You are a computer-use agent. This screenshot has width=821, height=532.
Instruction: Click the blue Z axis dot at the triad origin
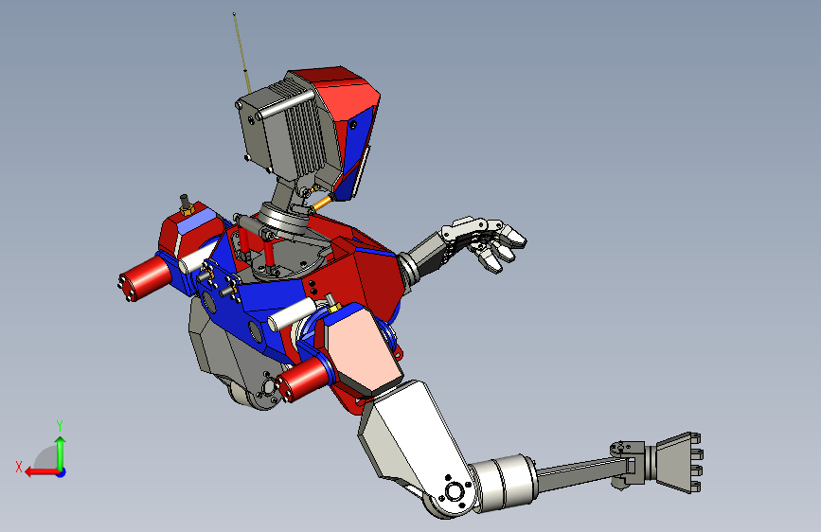tap(62, 472)
